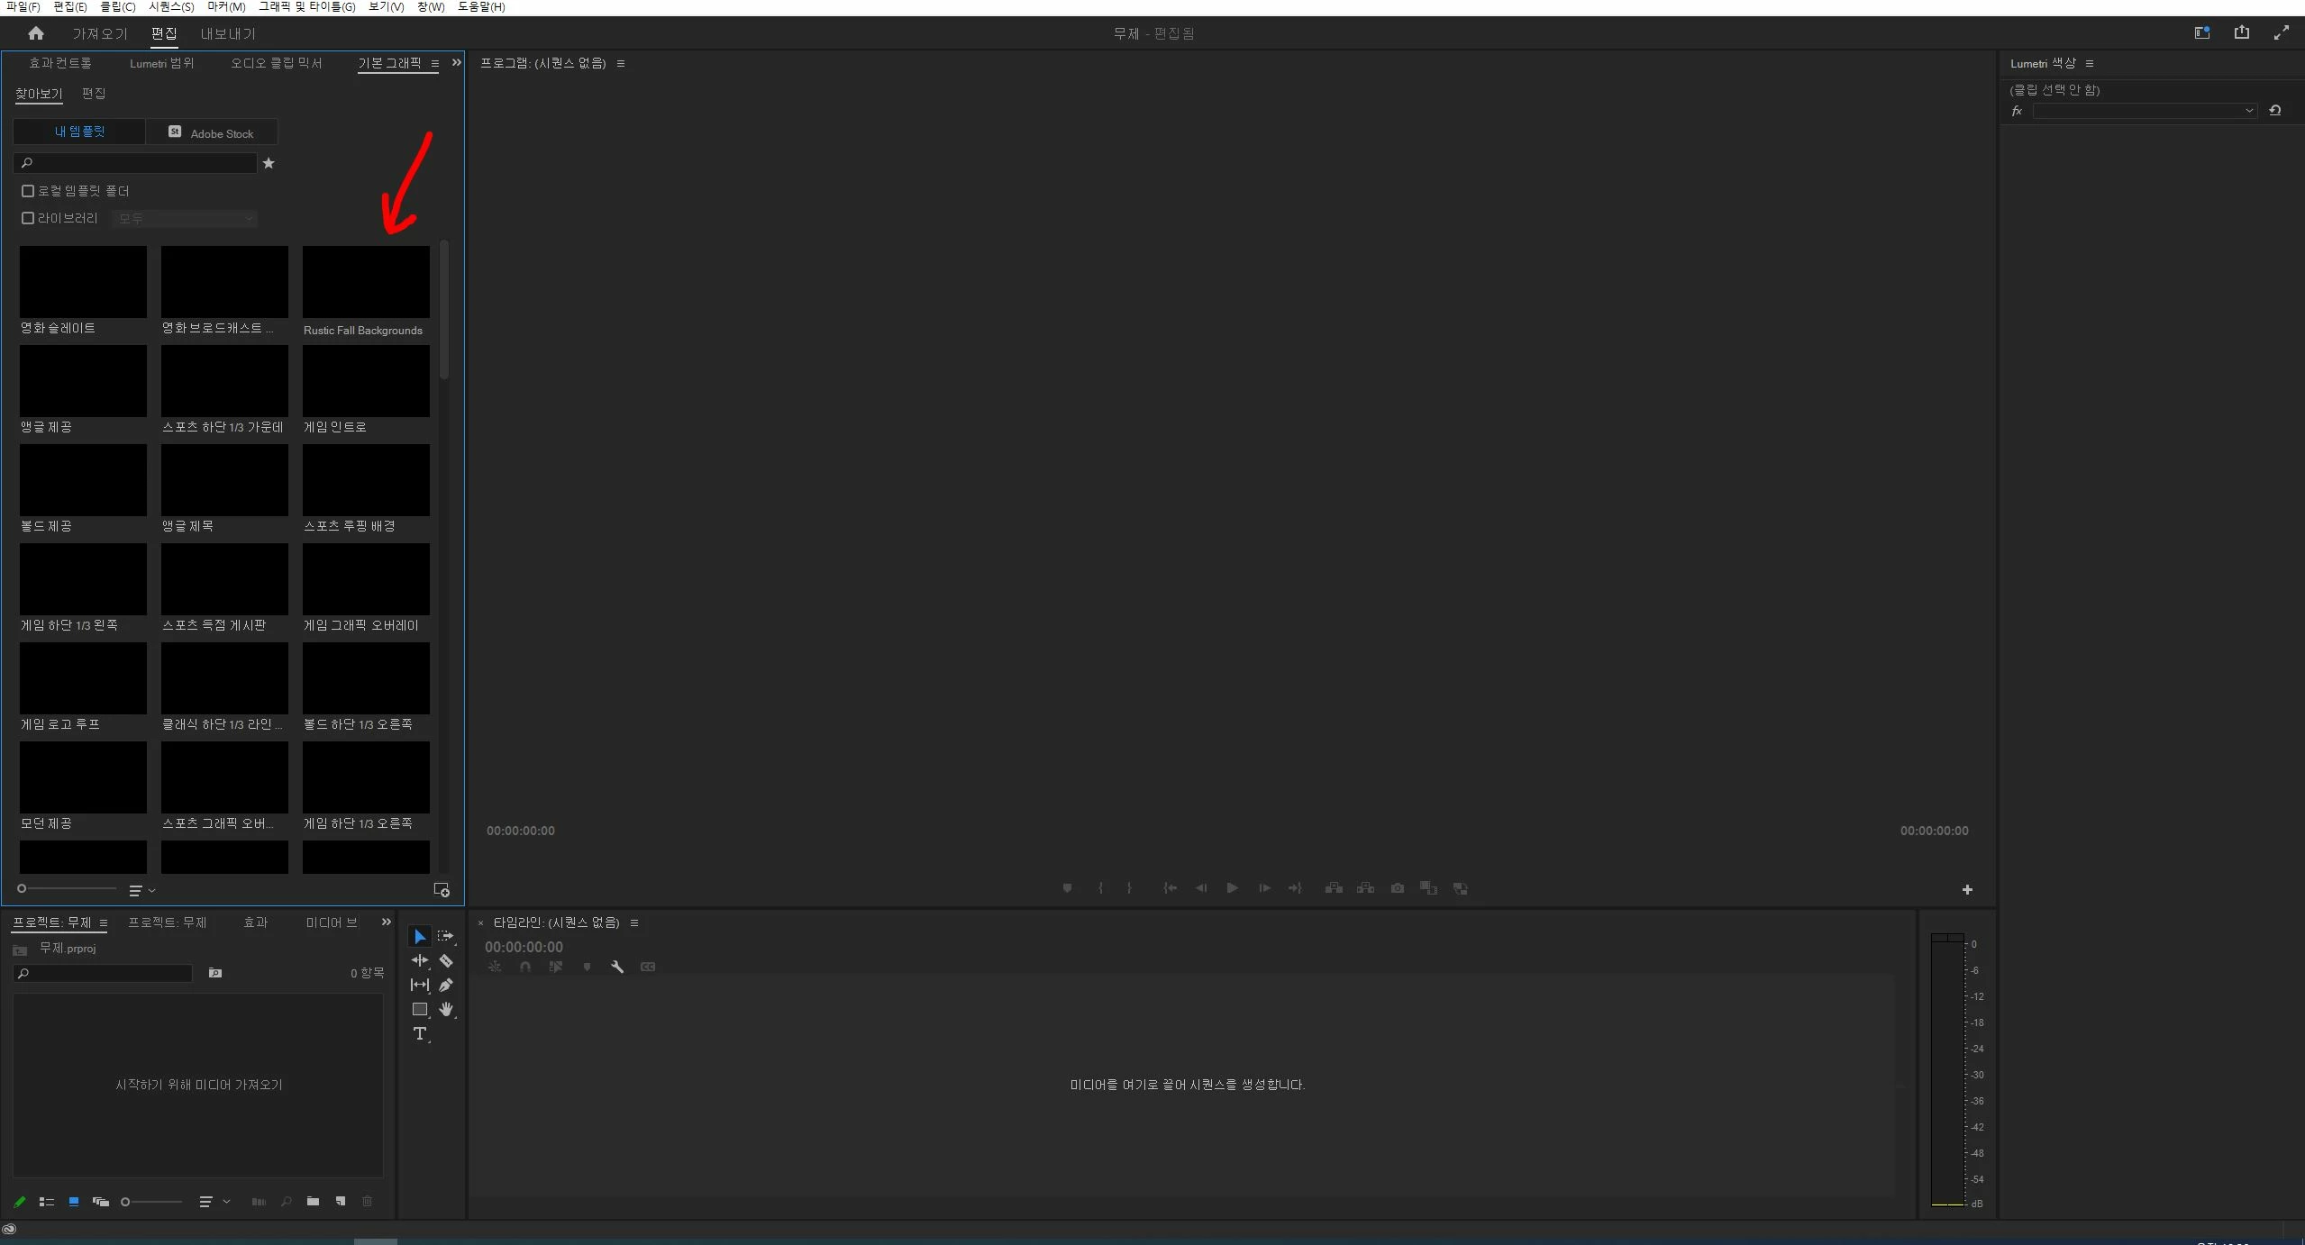Click 내보내기 workspace link
Image resolution: width=2305 pixels, height=1245 pixels.
point(228,33)
